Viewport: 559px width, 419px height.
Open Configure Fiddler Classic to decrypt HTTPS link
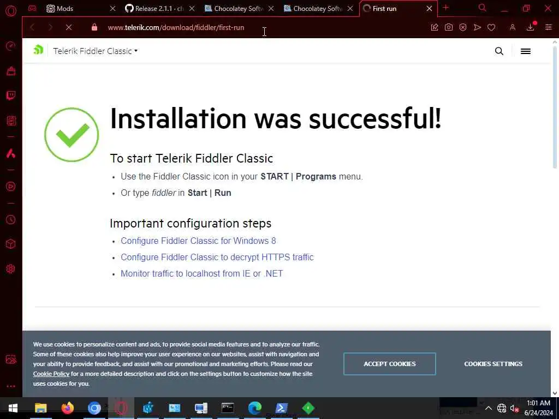point(217,258)
